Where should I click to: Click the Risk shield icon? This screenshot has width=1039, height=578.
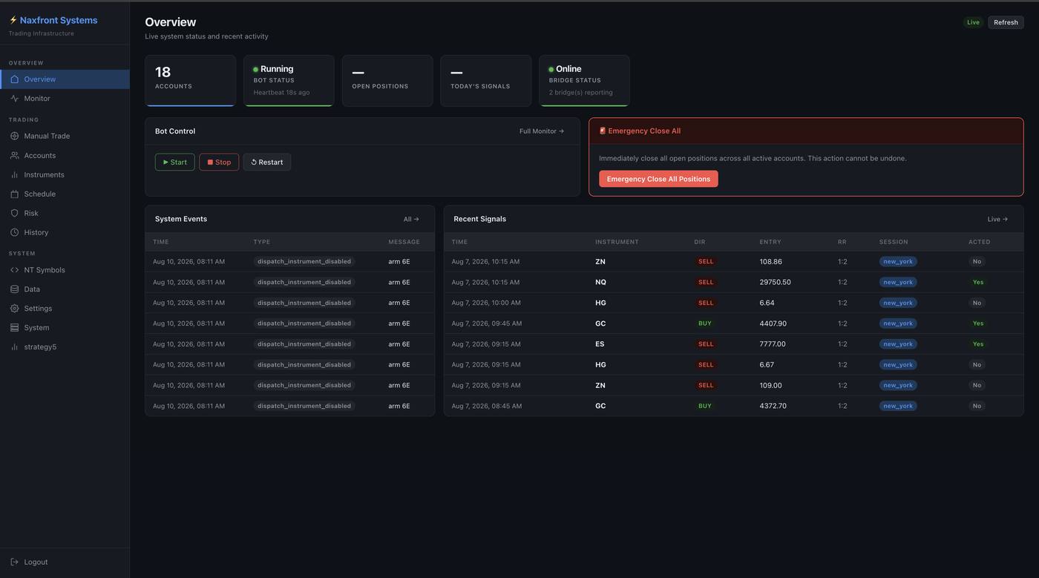point(14,214)
